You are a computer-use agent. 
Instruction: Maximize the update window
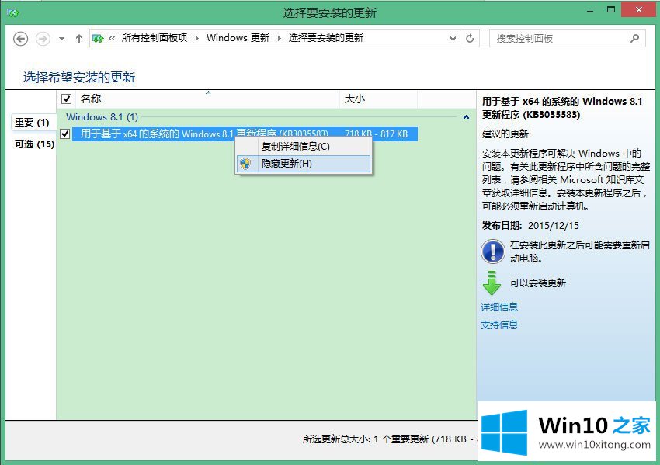(x=611, y=10)
